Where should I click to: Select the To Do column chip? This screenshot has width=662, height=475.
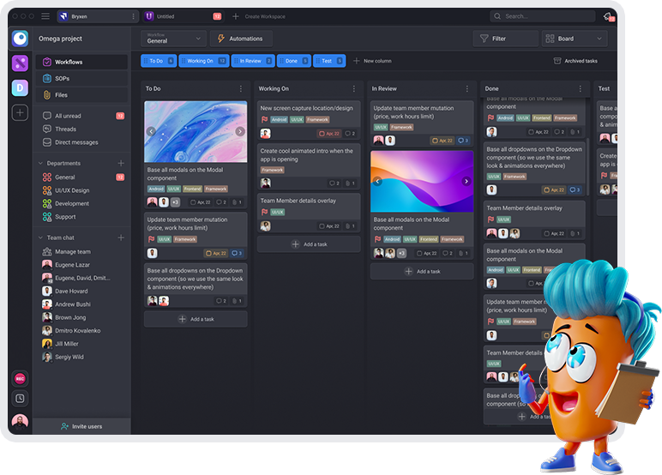click(159, 61)
